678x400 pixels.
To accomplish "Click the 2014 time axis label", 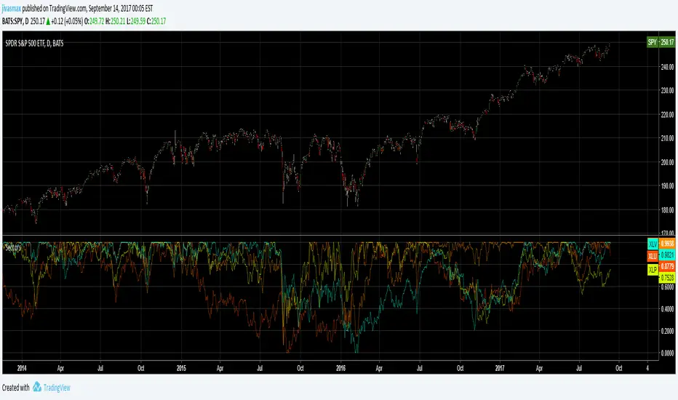I will (22, 368).
